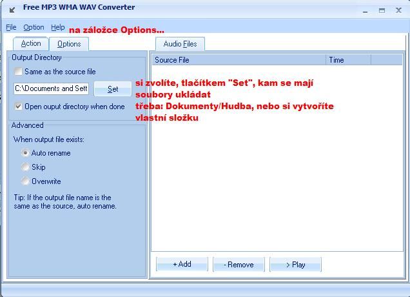The width and height of the screenshot is (410, 297).
Task: Click the + Add button
Action: (182, 264)
